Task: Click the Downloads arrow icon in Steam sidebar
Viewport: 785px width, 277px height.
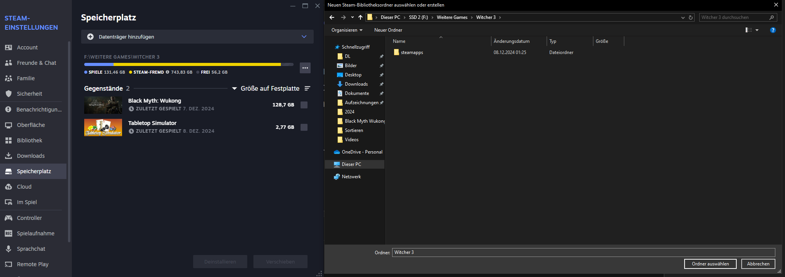Action: 8,156
